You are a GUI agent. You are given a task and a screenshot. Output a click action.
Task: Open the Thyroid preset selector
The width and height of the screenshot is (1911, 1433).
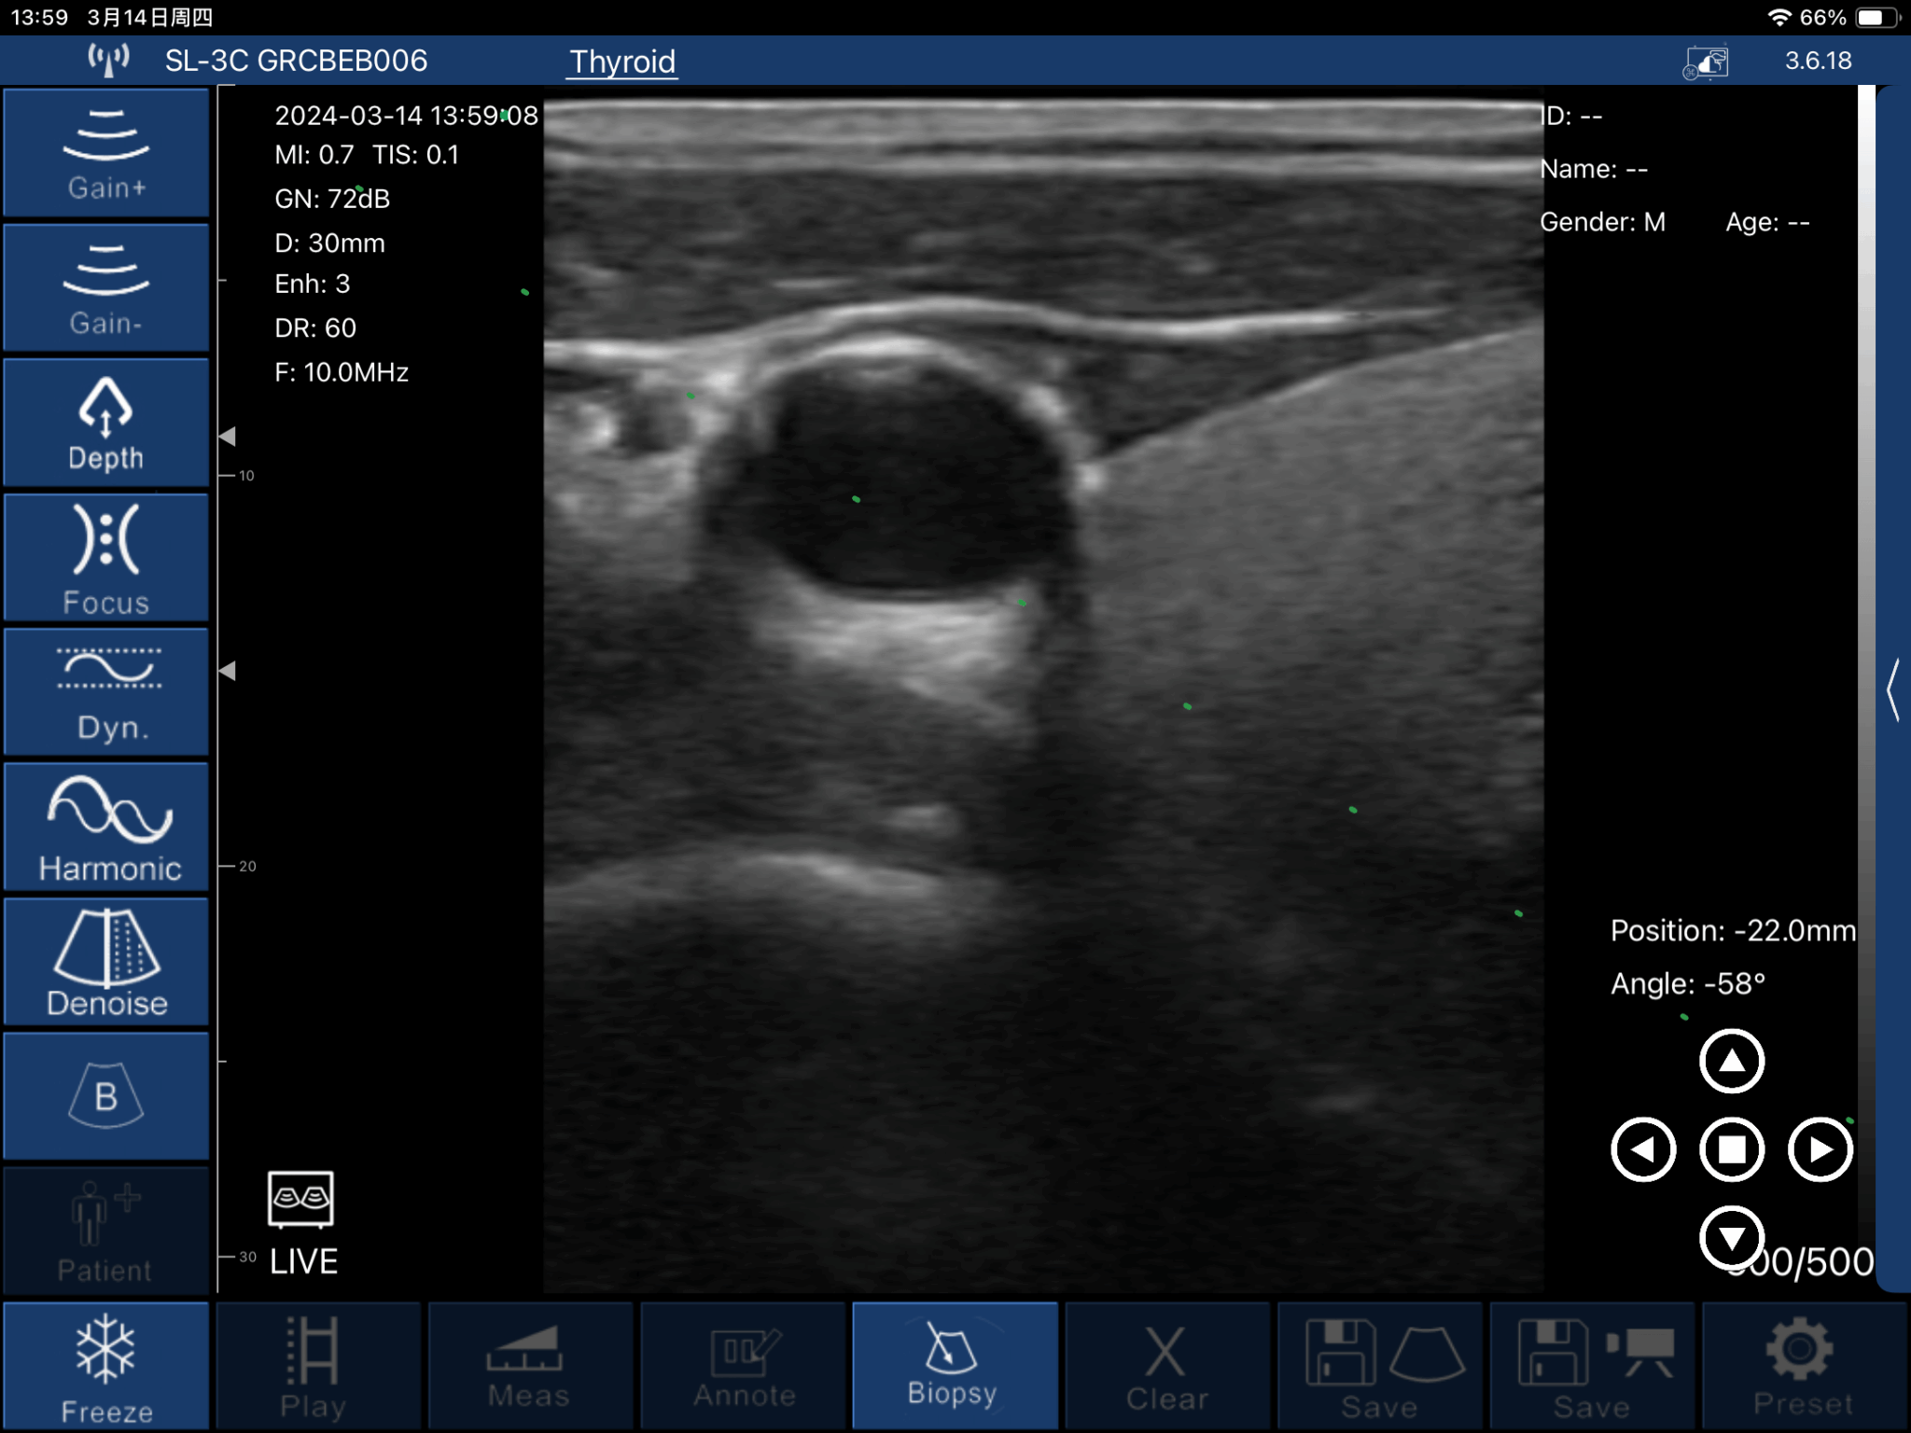click(x=621, y=62)
